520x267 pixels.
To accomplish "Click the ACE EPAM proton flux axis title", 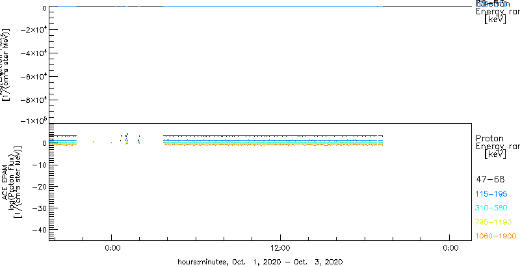I will (x=11, y=182).
